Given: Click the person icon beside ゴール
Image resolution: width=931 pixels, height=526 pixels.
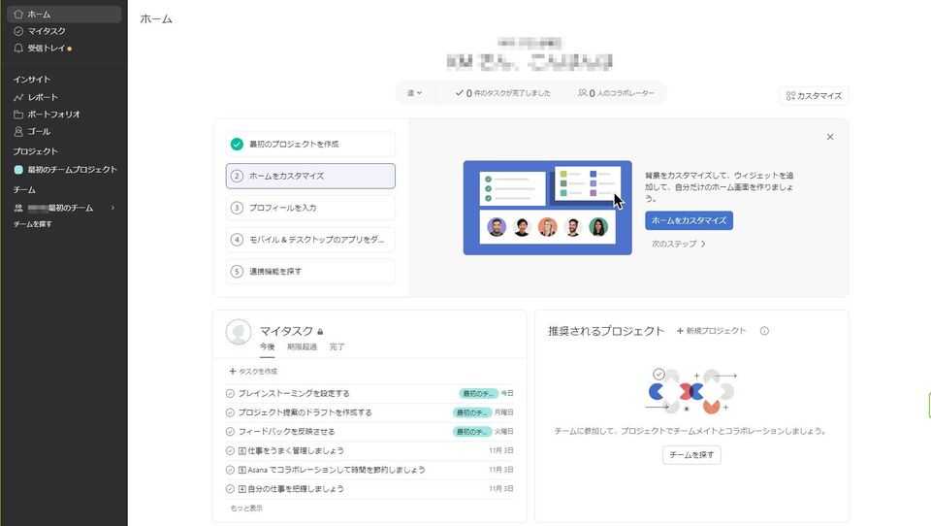Looking at the screenshot, I should pos(18,131).
